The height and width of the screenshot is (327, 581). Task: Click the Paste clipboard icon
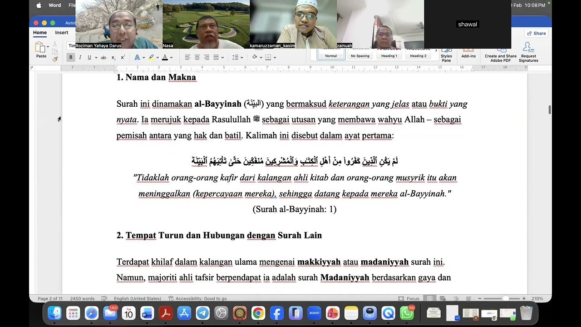click(40, 47)
